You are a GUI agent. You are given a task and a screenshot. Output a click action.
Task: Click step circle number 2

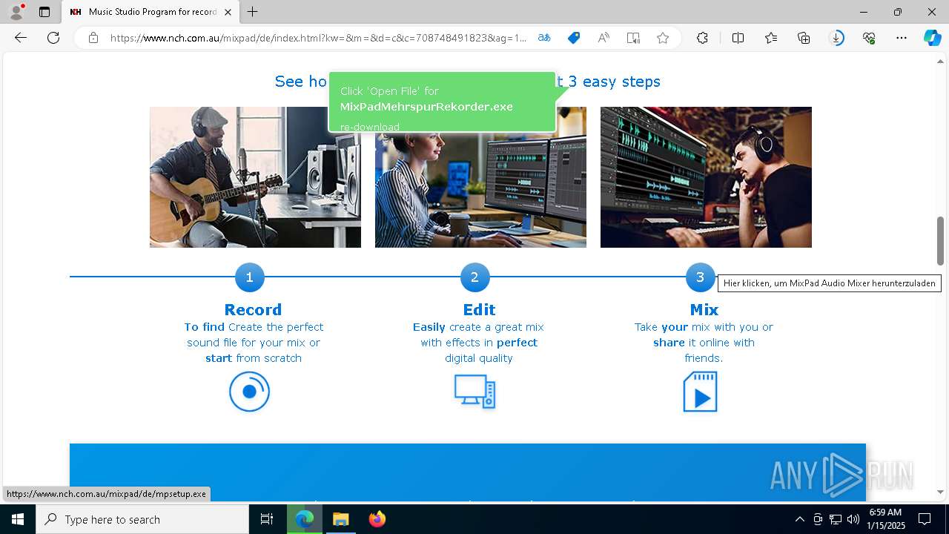(474, 277)
